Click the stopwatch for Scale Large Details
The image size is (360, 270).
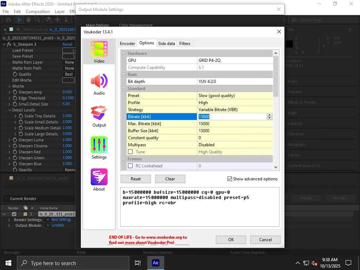click(21, 134)
